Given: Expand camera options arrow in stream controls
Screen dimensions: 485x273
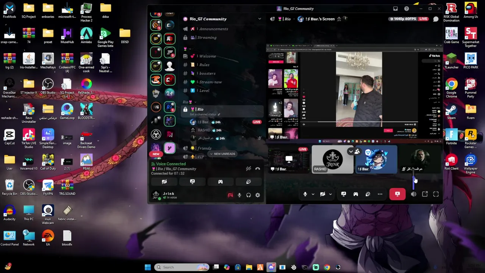Looking at the screenshot, I should coord(330,194).
